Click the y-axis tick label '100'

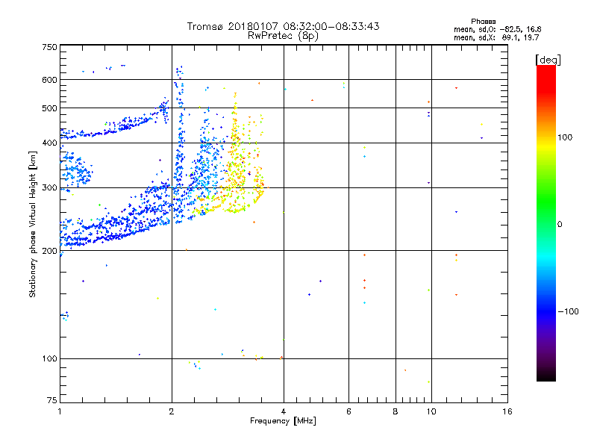[49, 358]
